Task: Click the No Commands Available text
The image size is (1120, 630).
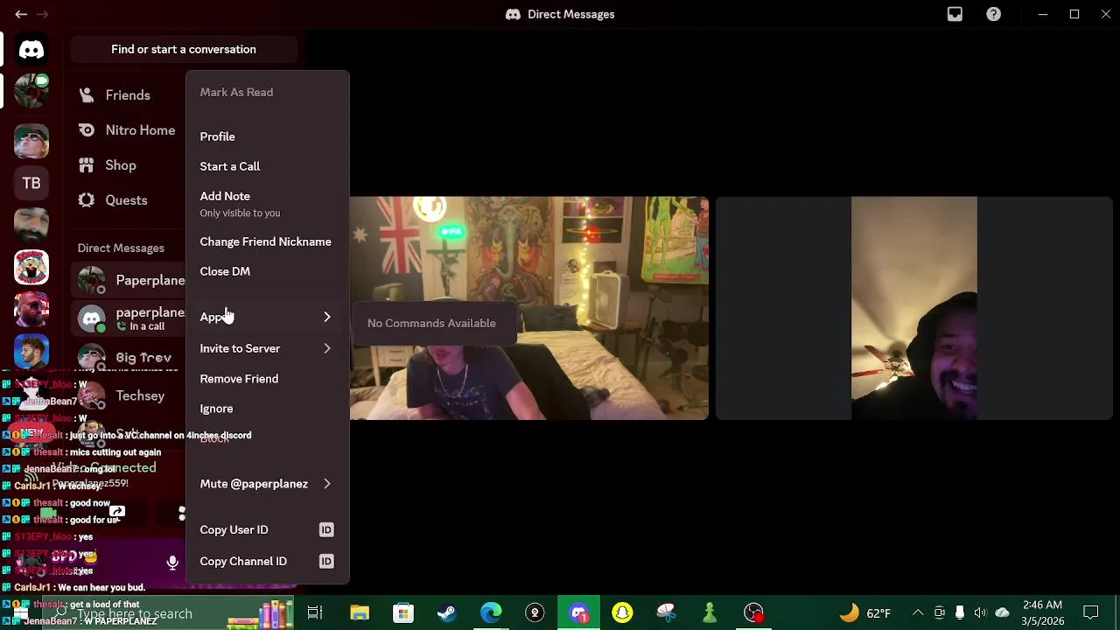Action: [431, 323]
